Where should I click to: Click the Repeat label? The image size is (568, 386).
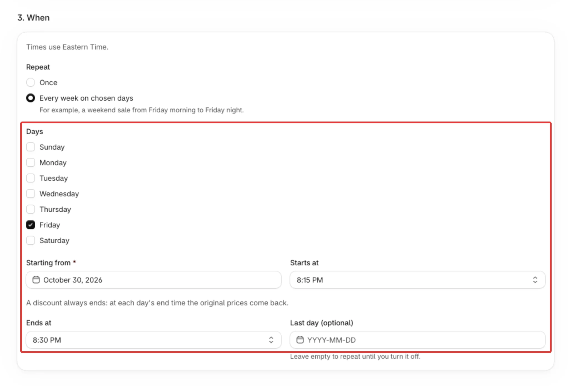pos(38,67)
